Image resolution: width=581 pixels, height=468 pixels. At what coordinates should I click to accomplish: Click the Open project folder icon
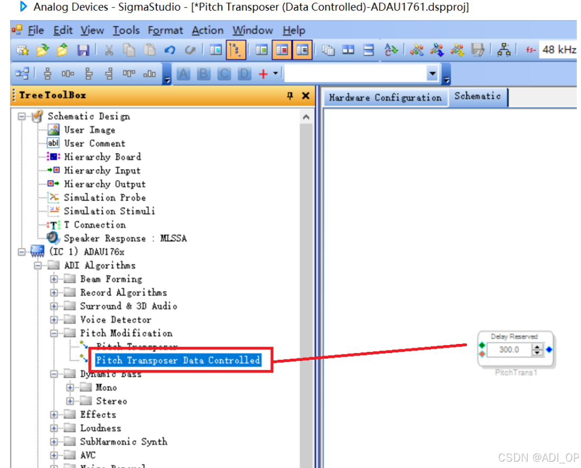point(43,50)
